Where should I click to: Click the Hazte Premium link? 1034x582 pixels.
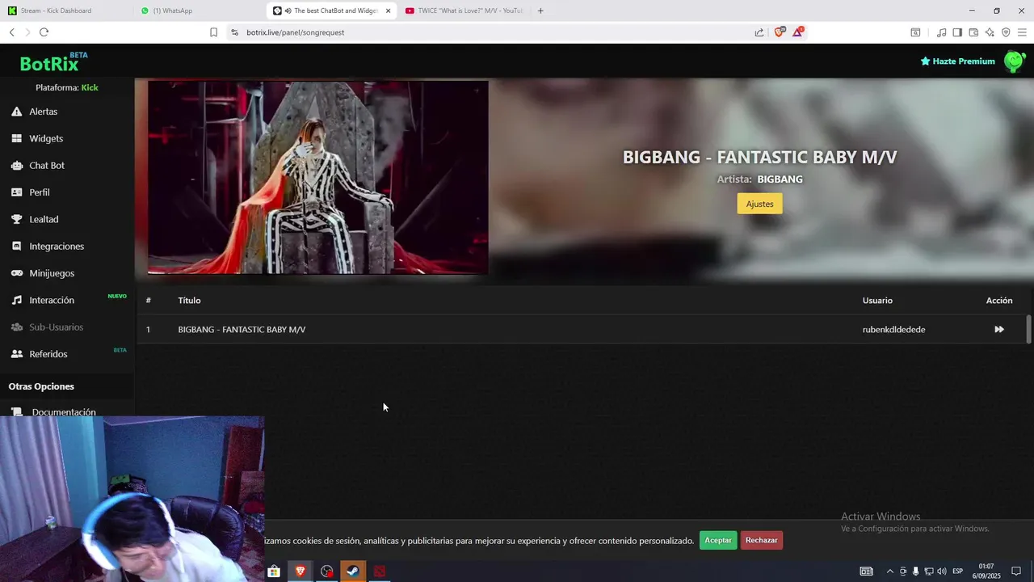click(x=957, y=61)
